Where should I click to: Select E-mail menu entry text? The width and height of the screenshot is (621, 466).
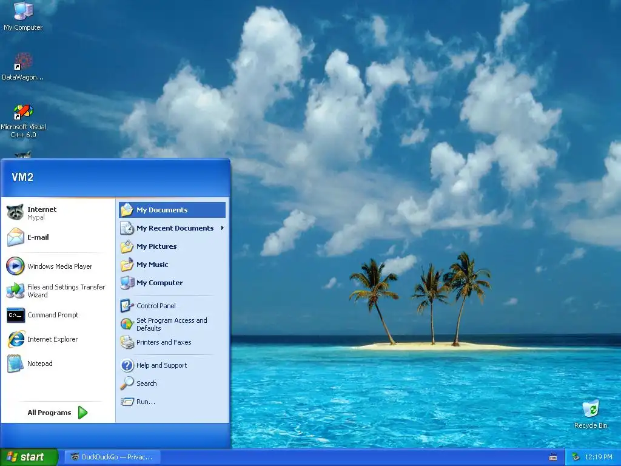point(38,237)
